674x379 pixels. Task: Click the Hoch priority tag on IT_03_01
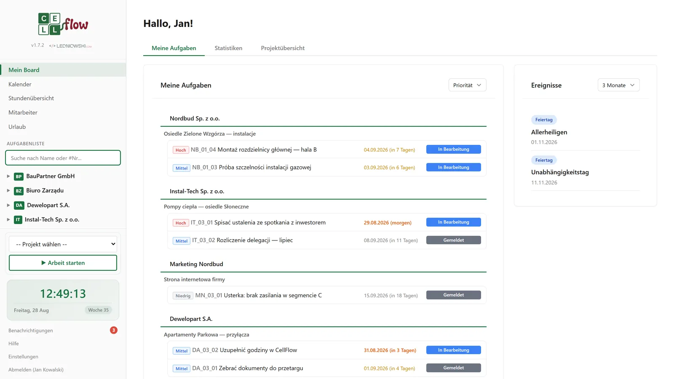click(x=181, y=223)
